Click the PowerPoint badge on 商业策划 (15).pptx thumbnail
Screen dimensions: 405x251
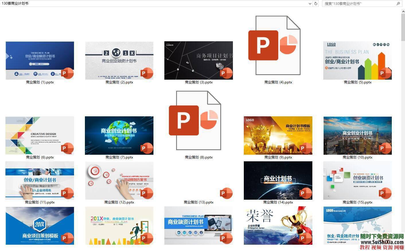point(385,193)
